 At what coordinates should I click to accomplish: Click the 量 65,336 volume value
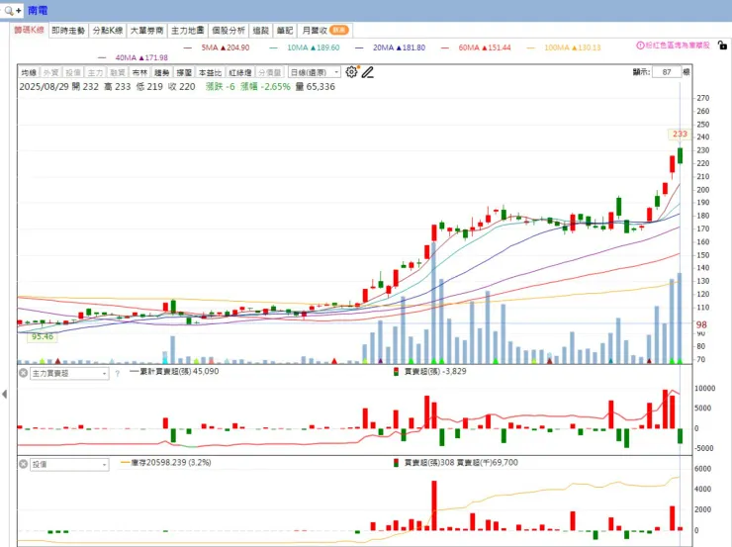316,87
